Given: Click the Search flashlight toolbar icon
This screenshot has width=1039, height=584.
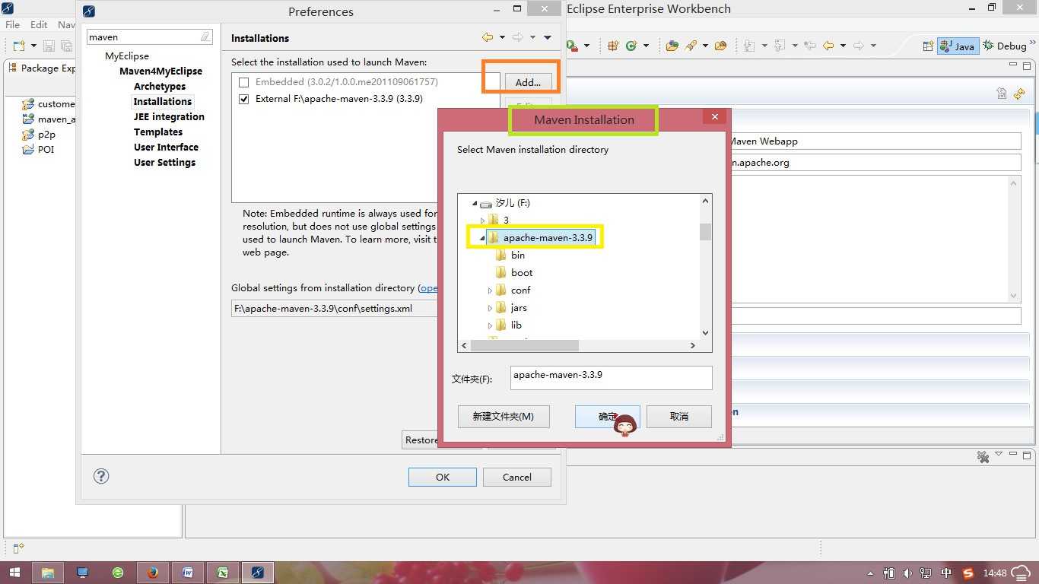Looking at the screenshot, I should point(691,46).
